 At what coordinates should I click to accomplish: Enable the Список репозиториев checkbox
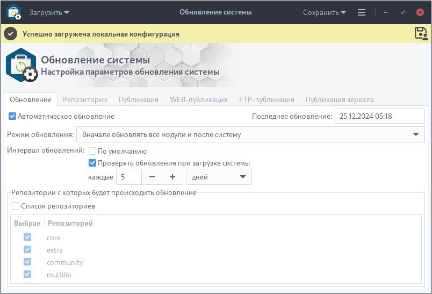tap(16, 206)
